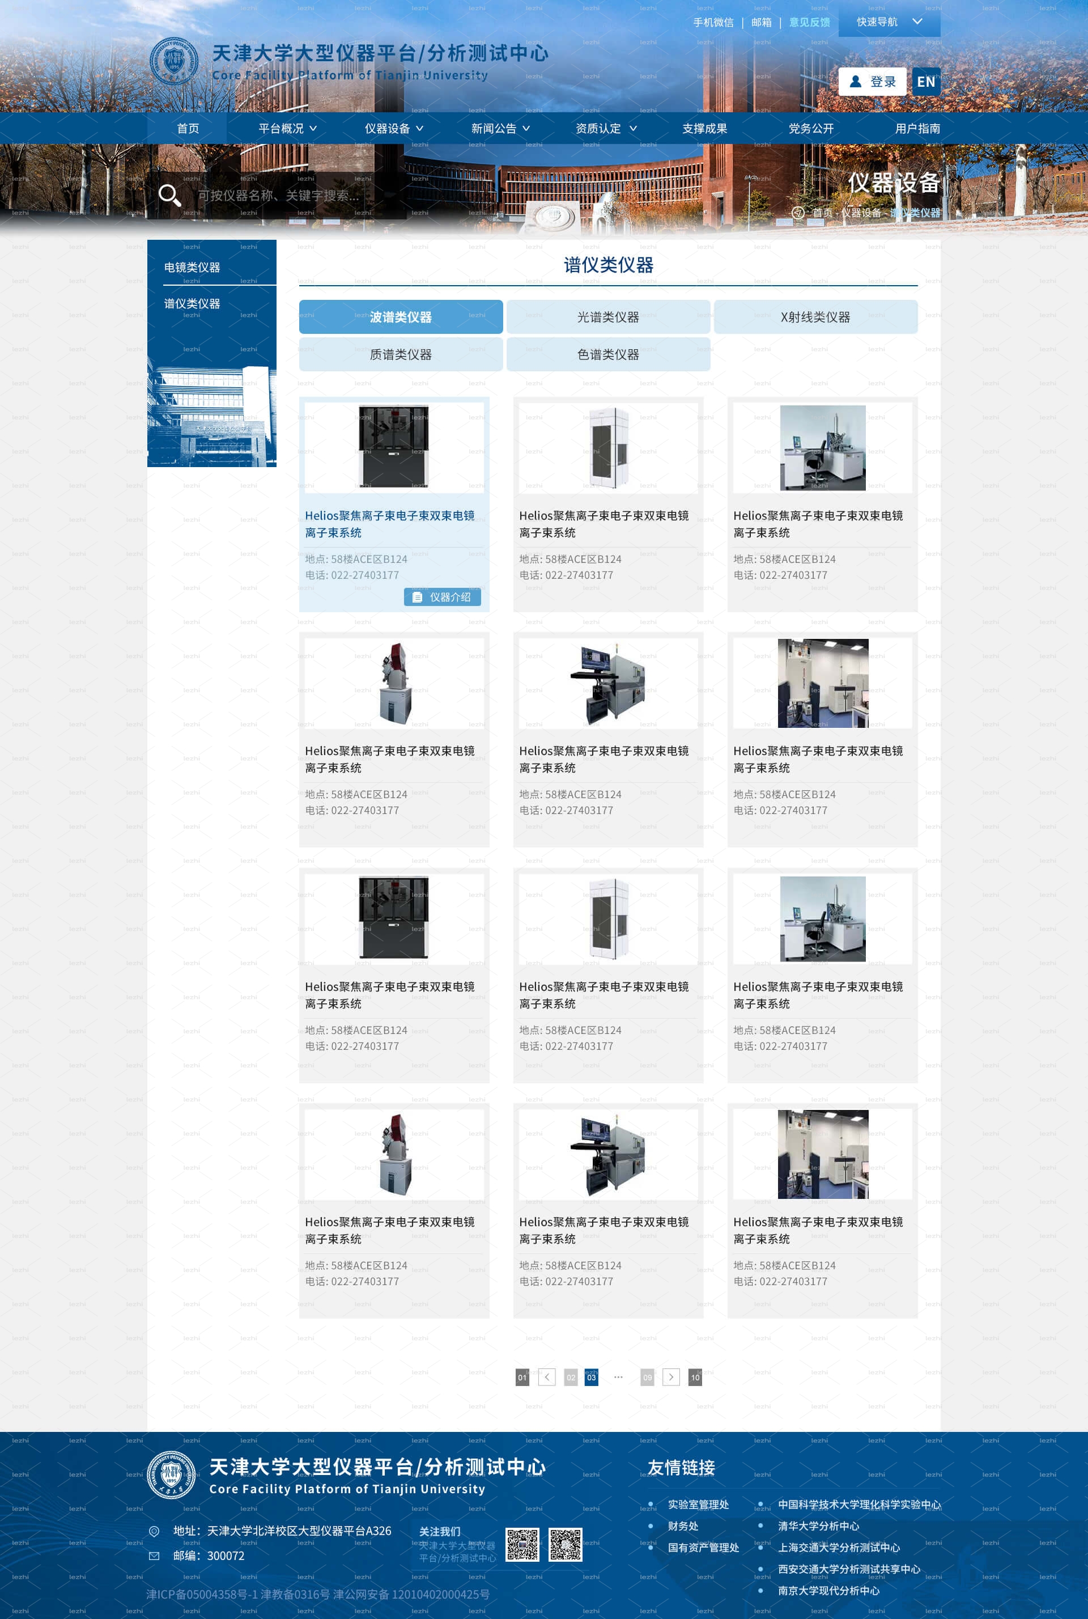Image resolution: width=1088 pixels, height=1619 pixels.
Task: Click the first QR code in the footer
Action: pos(522,1544)
